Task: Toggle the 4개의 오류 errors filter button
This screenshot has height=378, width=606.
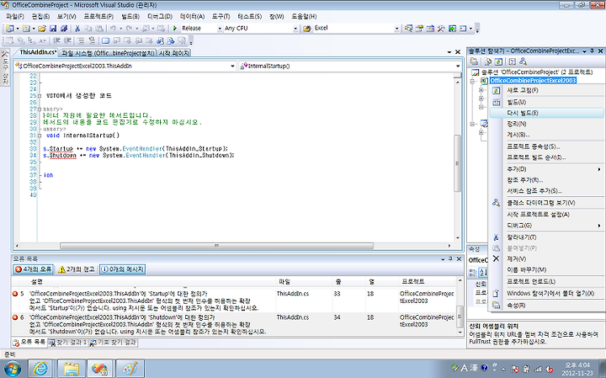Action: click(33, 269)
